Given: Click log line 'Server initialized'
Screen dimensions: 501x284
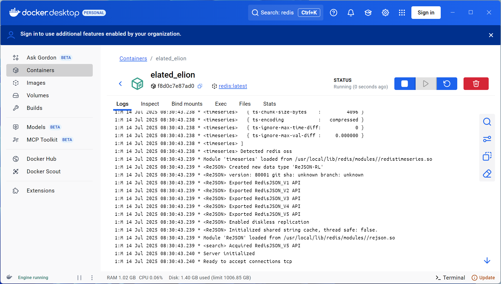Looking at the screenshot, I should tap(185, 254).
